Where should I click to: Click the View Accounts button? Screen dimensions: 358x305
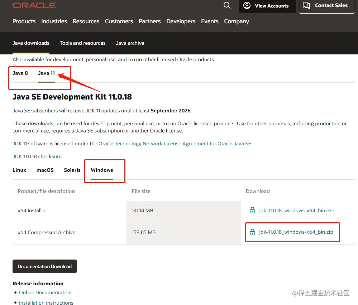click(x=267, y=6)
